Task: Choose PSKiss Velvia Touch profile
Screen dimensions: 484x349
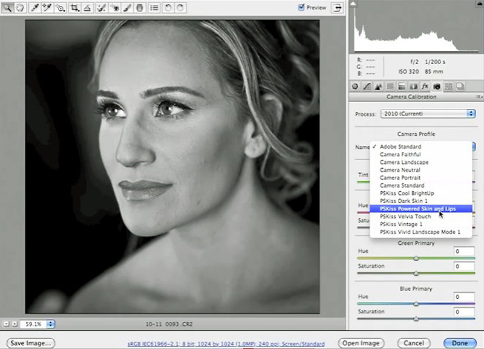Action: click(x=405, y=217)
